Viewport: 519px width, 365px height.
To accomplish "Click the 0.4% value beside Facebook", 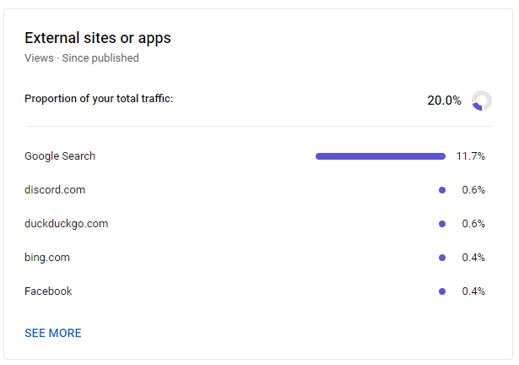I will [x=473, y=291].
